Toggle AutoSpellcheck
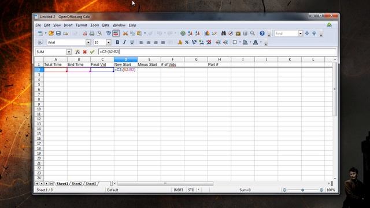The width and height of the screenshot is (370, 208). (116, 34)
